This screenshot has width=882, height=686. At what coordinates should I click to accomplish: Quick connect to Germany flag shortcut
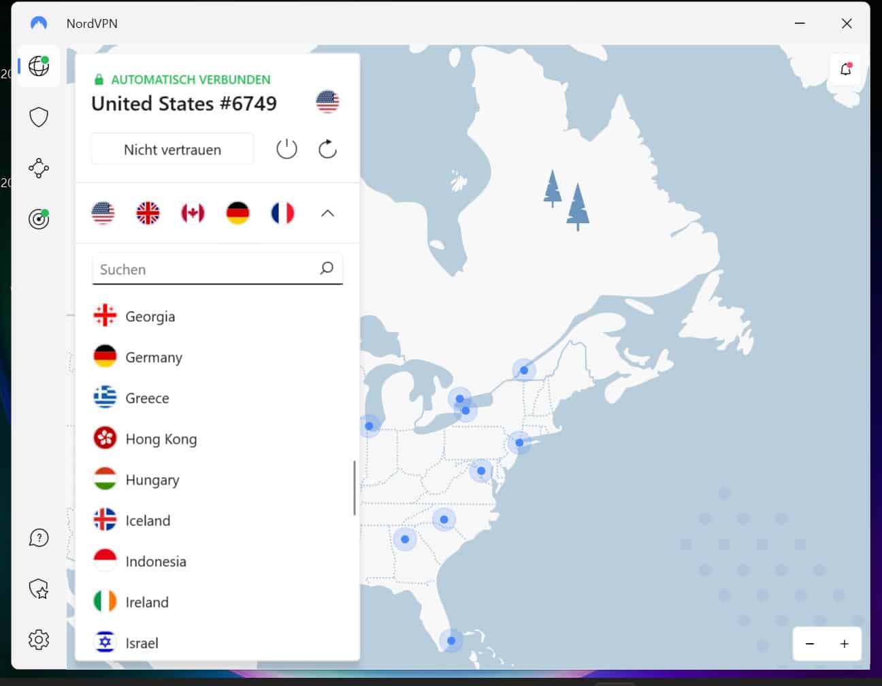(x=238, y=213)
